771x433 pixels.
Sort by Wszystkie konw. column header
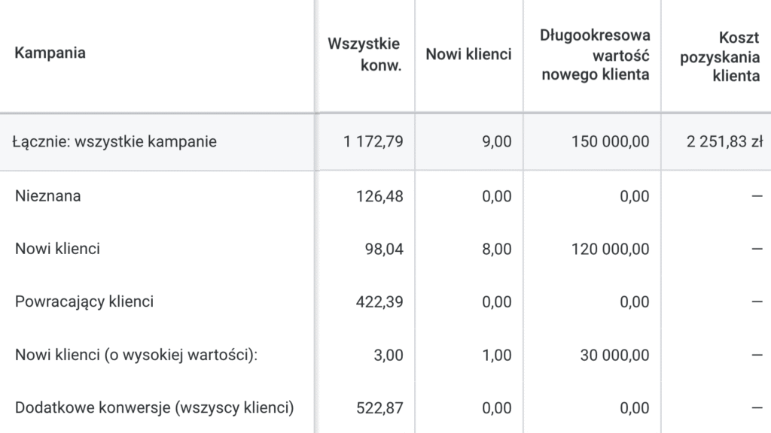364,54
